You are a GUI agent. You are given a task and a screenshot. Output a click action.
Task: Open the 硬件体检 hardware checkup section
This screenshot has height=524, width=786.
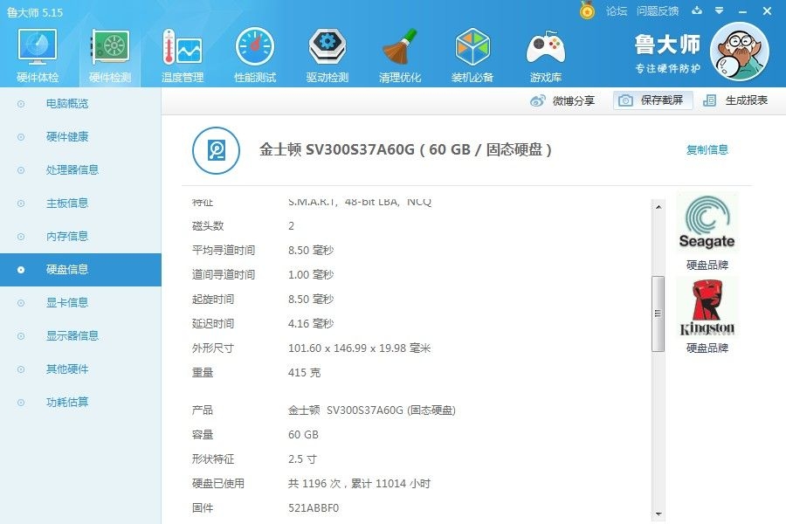tap(37, 55)
